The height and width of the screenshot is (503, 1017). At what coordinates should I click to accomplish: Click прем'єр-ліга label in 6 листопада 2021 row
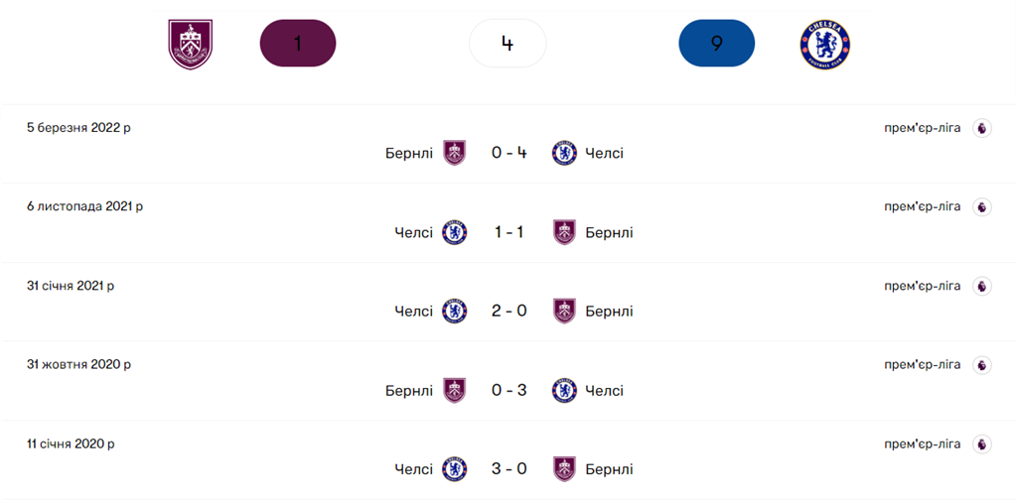[923, 206]
